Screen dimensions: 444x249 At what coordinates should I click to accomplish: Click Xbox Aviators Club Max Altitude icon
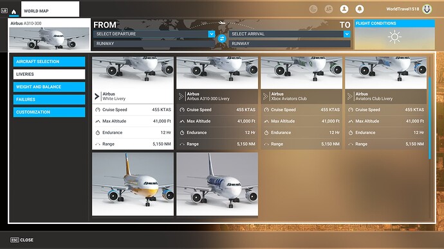coord(266,121)
